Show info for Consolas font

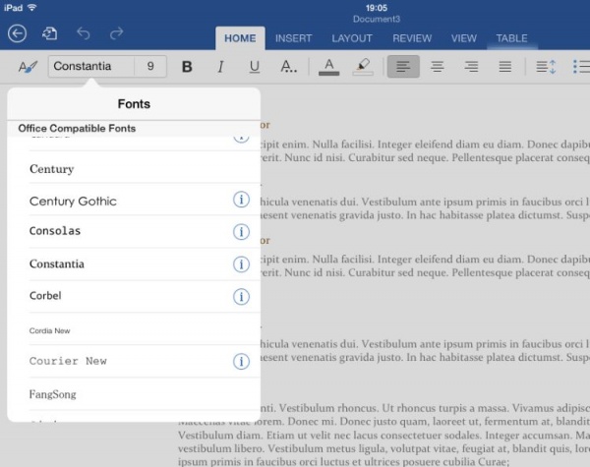tap(241, 232)
